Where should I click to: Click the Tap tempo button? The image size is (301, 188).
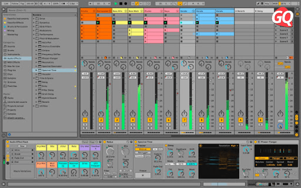coord(22,4)
